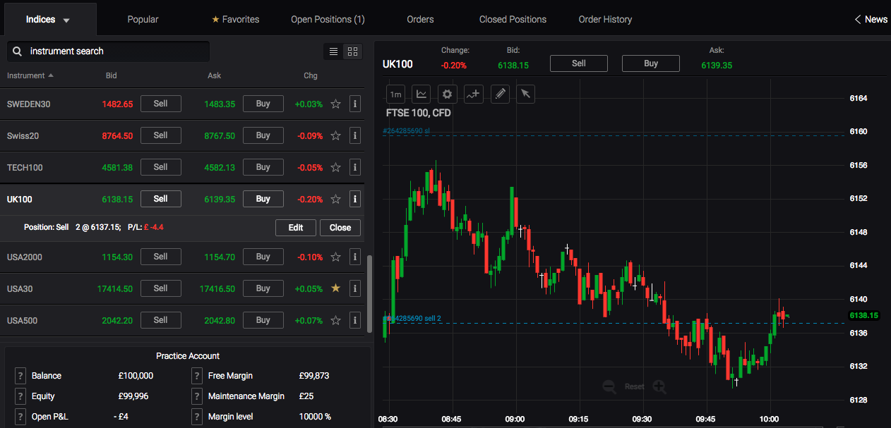
Task: Switch to the Closed Positions tab
Action: [x=513, y=19]
